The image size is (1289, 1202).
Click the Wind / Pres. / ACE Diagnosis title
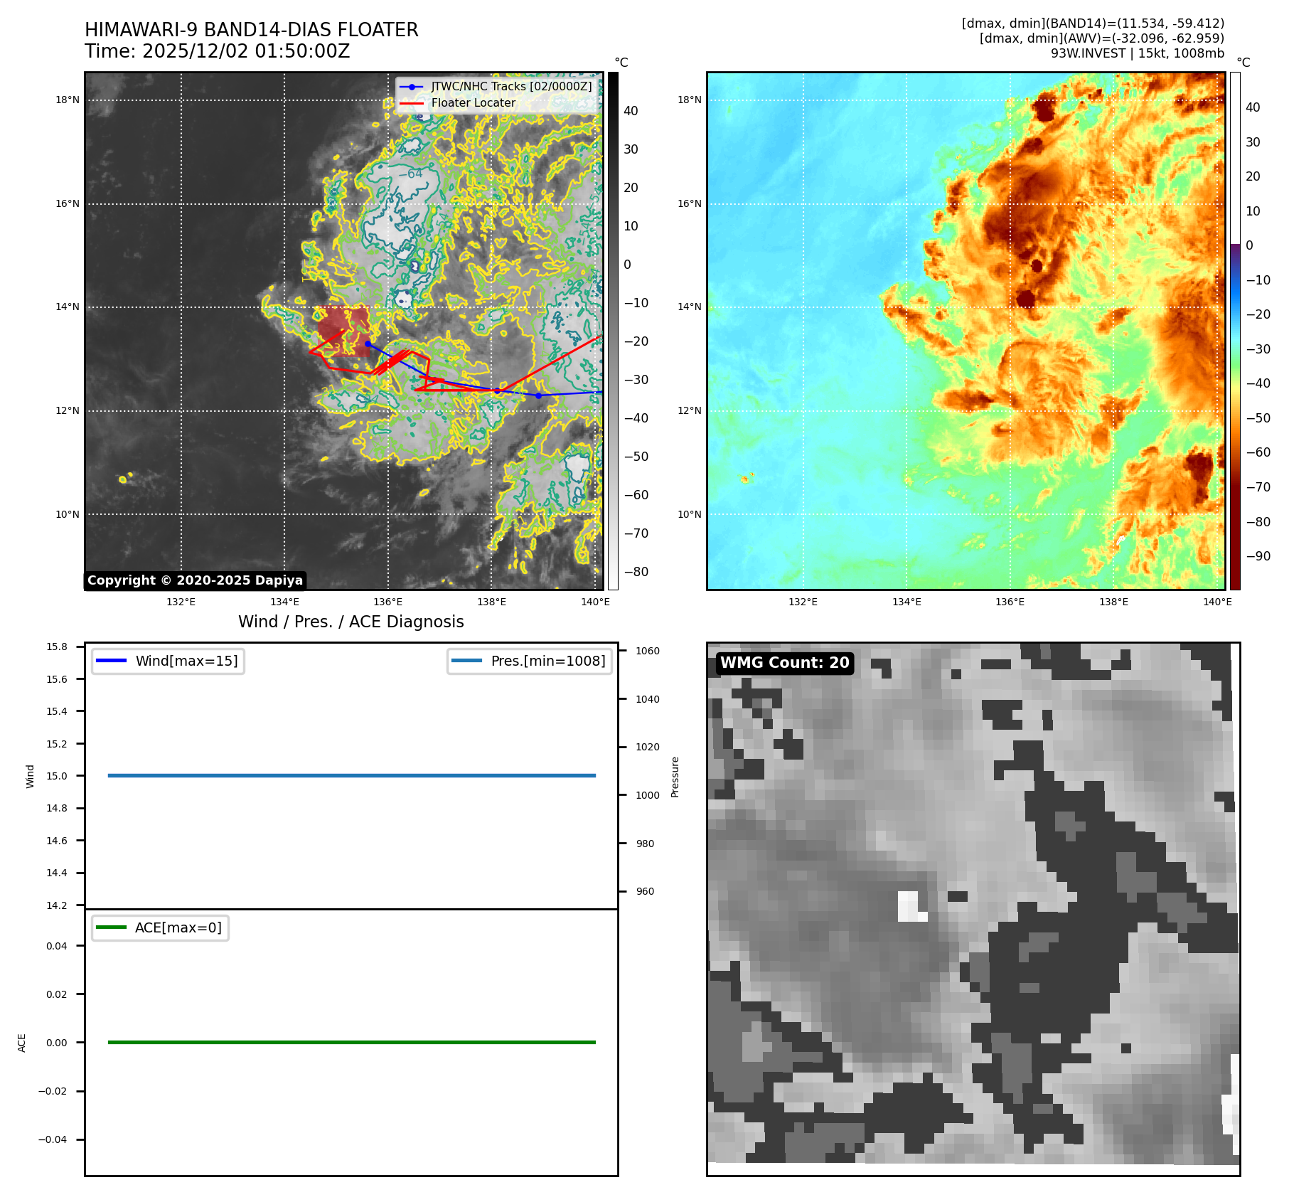pos(351,622)
